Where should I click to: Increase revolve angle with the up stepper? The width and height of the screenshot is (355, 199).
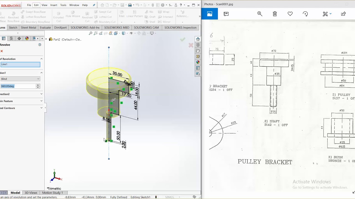click(38, 85)
